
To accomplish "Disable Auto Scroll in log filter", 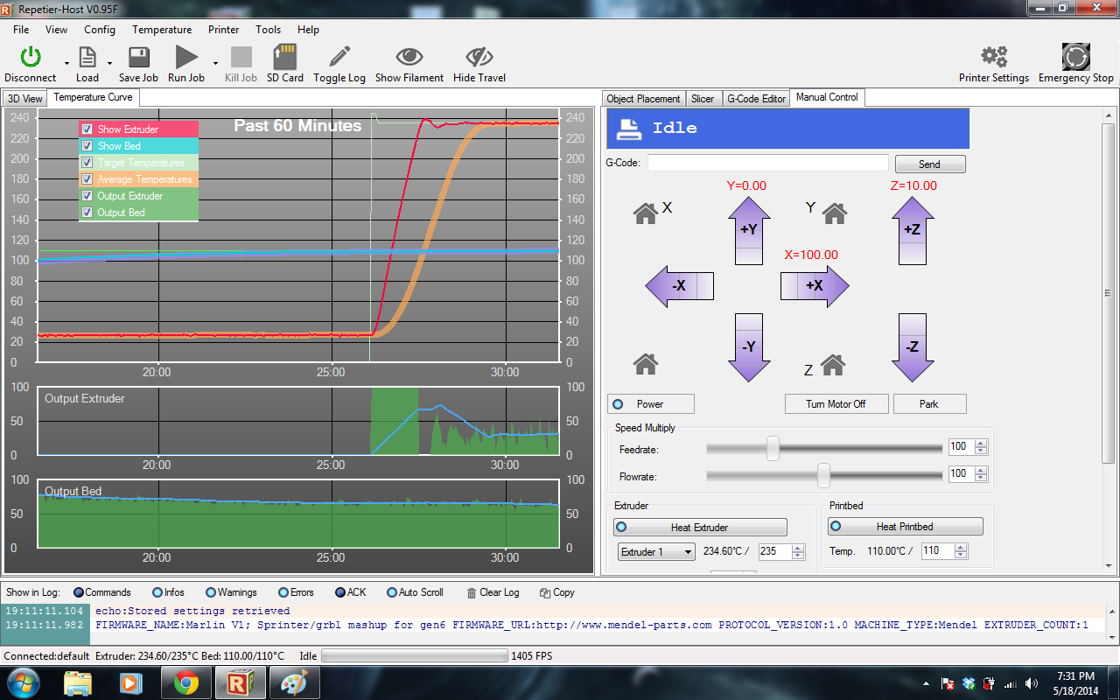I will (392, 592).
